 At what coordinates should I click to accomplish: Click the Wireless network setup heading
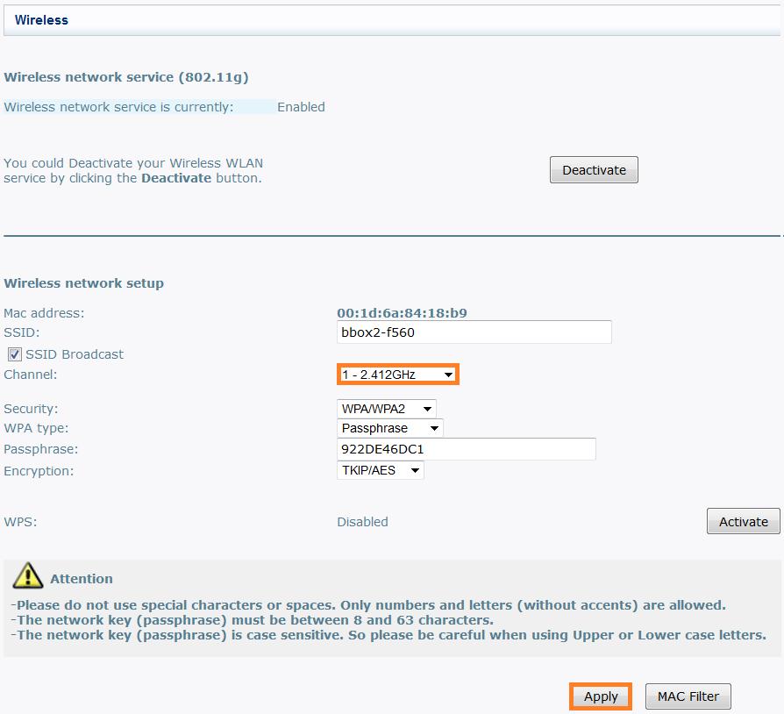83,283
